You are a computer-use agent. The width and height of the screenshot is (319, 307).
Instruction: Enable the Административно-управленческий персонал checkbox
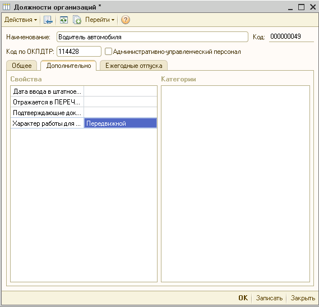tap(108, 51)
